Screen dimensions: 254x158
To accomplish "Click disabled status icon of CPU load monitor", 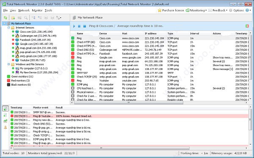I will 73,88.
